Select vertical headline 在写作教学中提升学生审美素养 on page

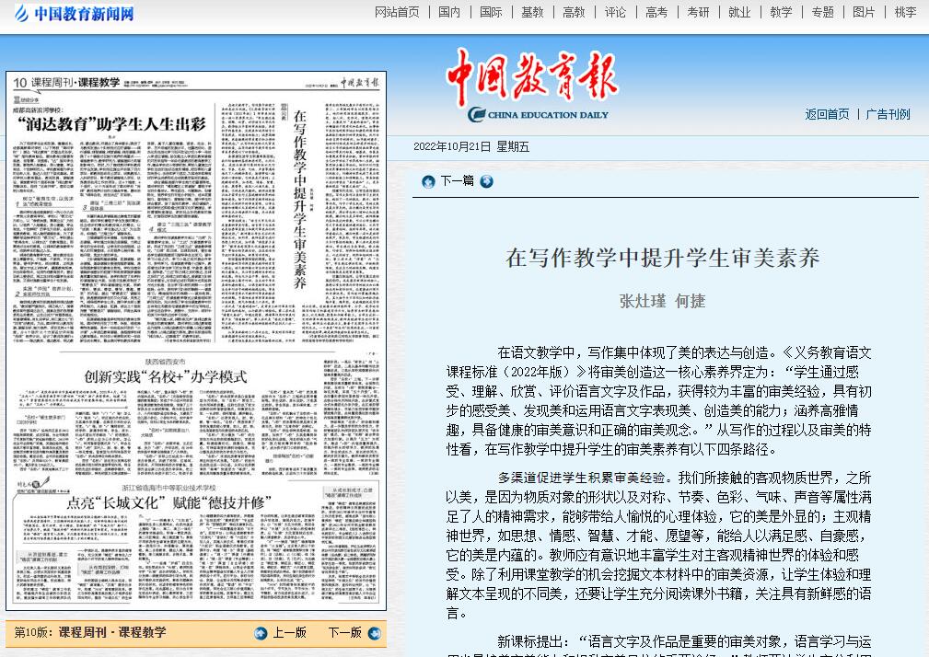(x=300, y=199)
